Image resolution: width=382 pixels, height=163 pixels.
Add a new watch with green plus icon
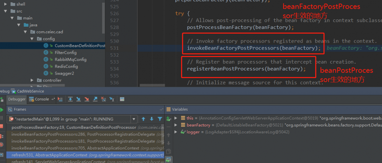(x=168, y=119)
